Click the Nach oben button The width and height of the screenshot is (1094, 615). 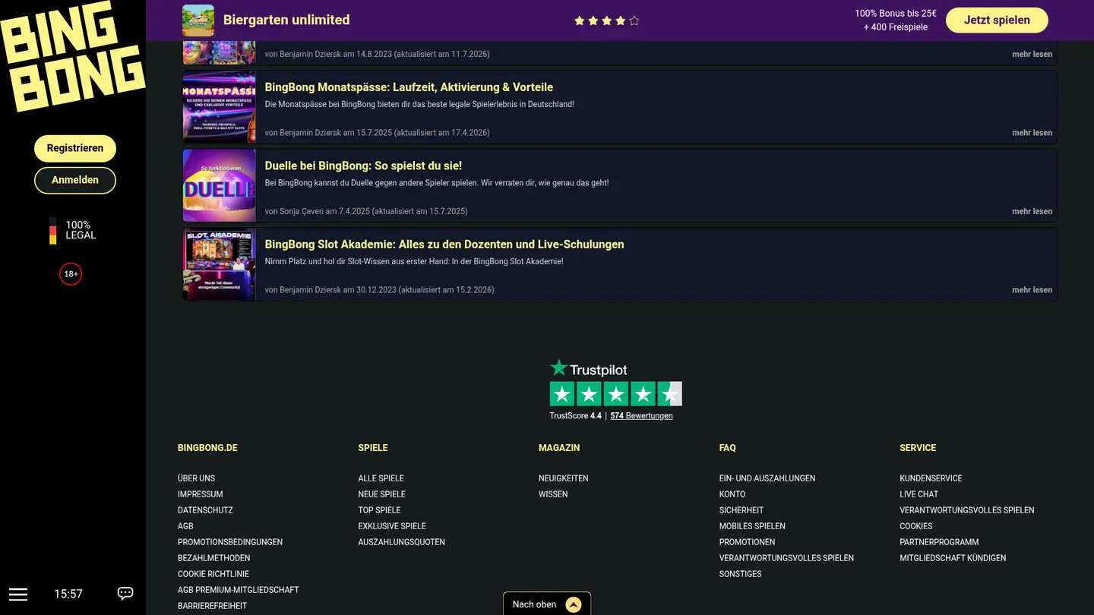[547, 604]
